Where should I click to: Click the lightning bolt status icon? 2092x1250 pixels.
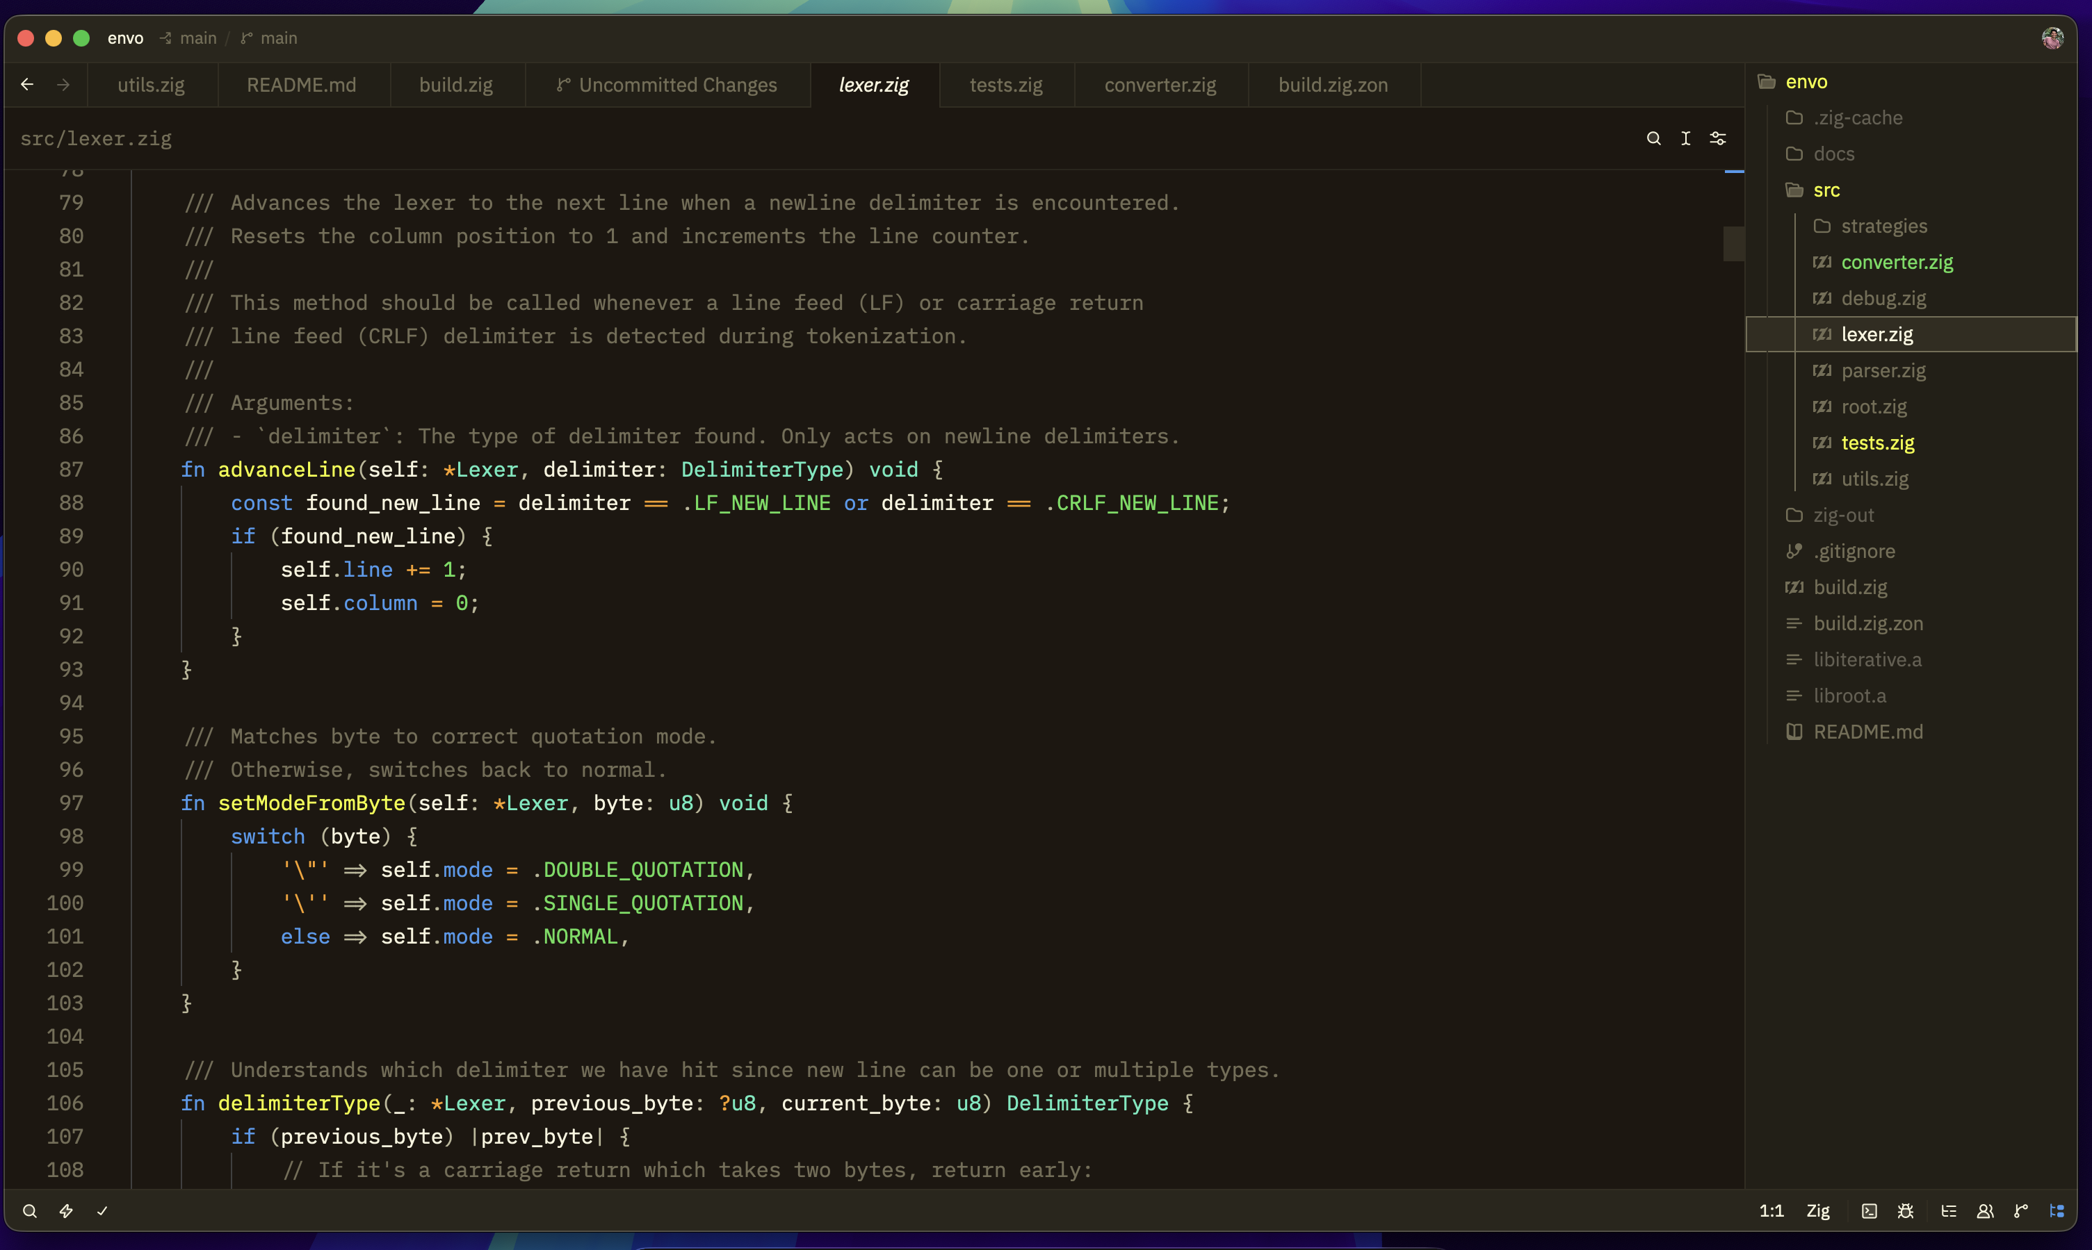[66, 1210]
